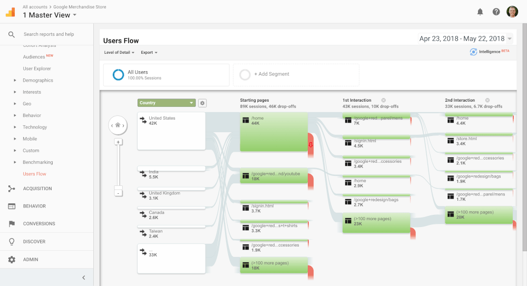The height and width of the screenshot is (286, 527).
Task: Open the Acquisition reports section
Action: 37,189
